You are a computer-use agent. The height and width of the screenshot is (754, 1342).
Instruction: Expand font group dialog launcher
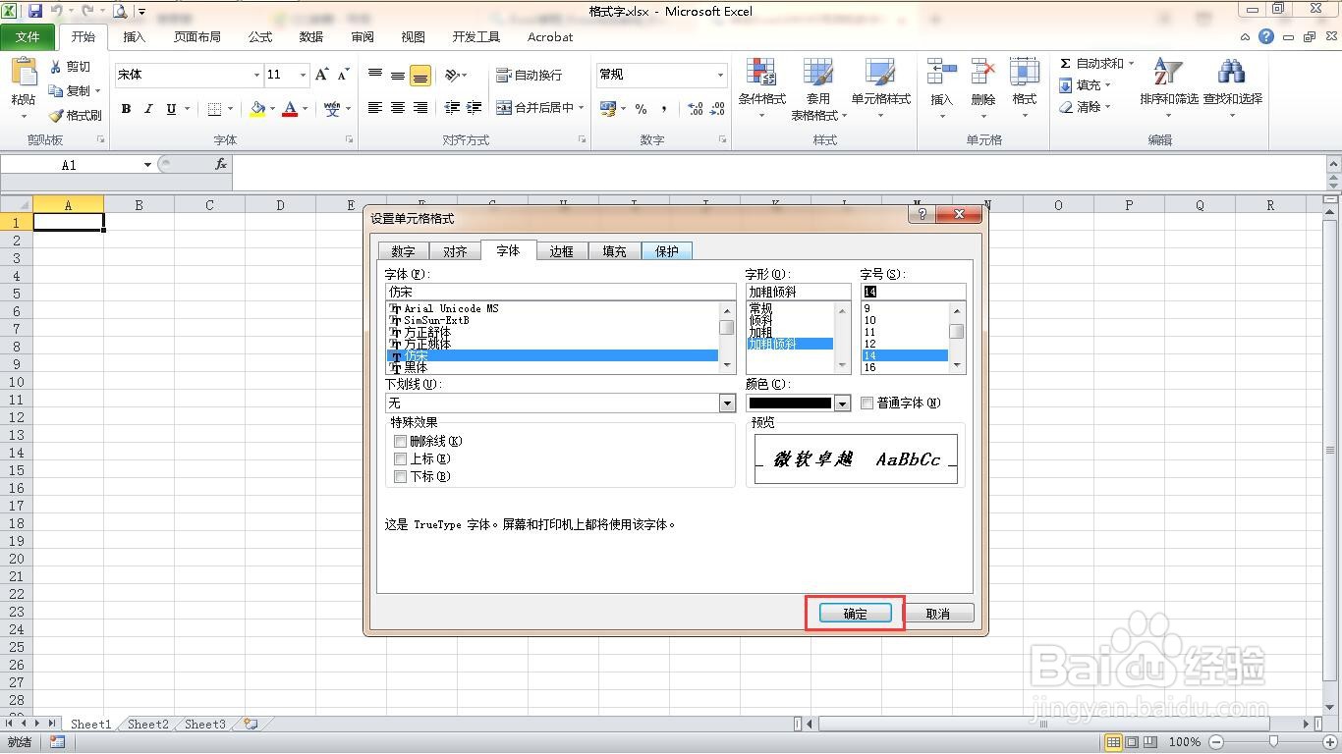pos(349,140)
